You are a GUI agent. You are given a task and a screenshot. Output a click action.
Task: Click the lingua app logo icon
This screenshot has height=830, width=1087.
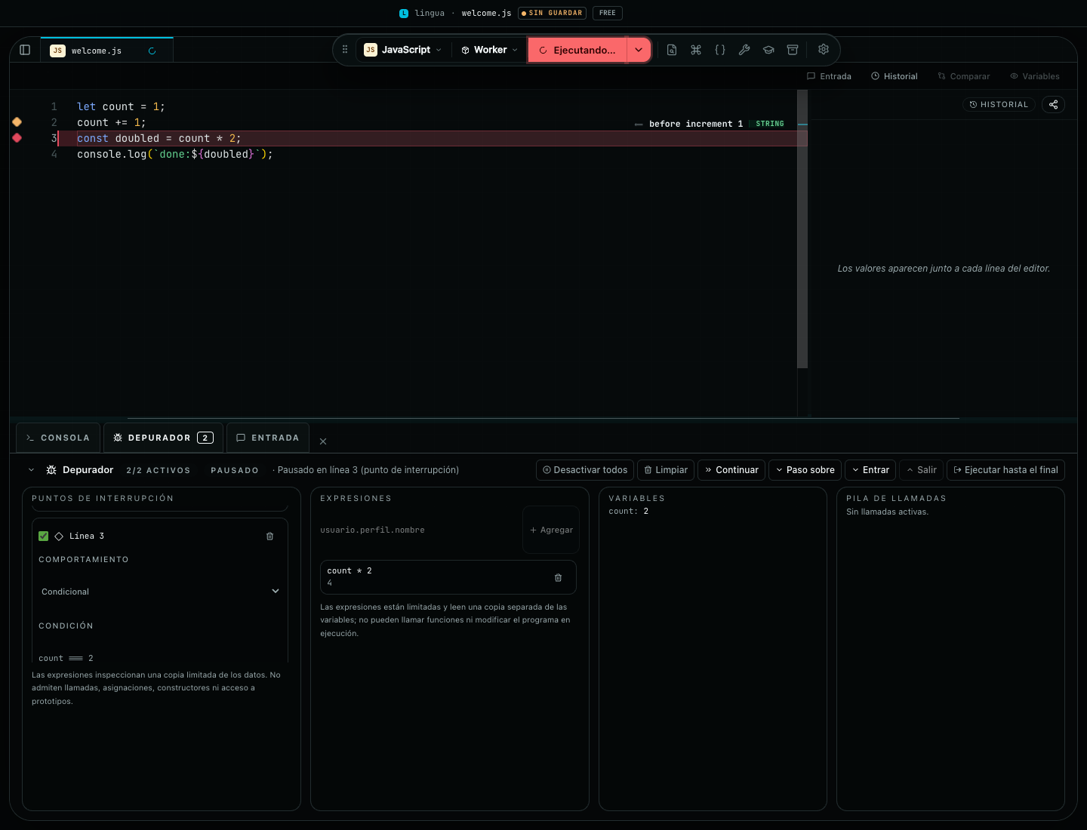click(x=404, y=13)
